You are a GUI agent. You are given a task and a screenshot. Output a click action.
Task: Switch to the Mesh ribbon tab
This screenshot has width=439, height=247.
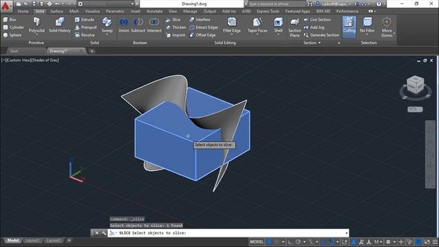point(74,11)
